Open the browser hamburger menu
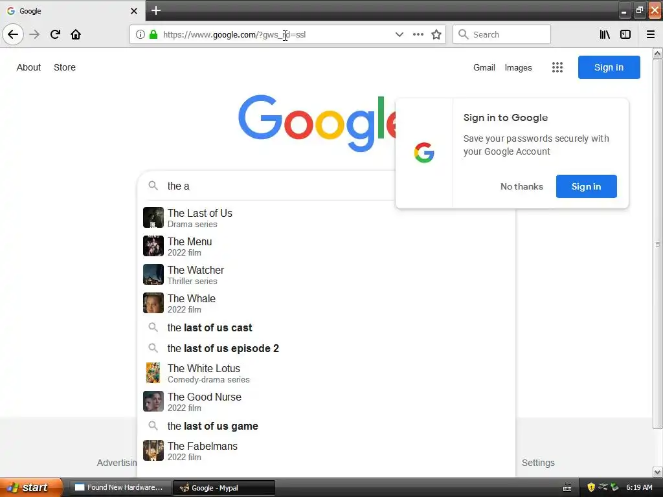663x497 pixels. click(651, 34)
